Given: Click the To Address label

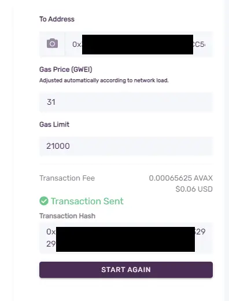Looking at the screenshot, I should pyautogui.click(x=57, y=19).
